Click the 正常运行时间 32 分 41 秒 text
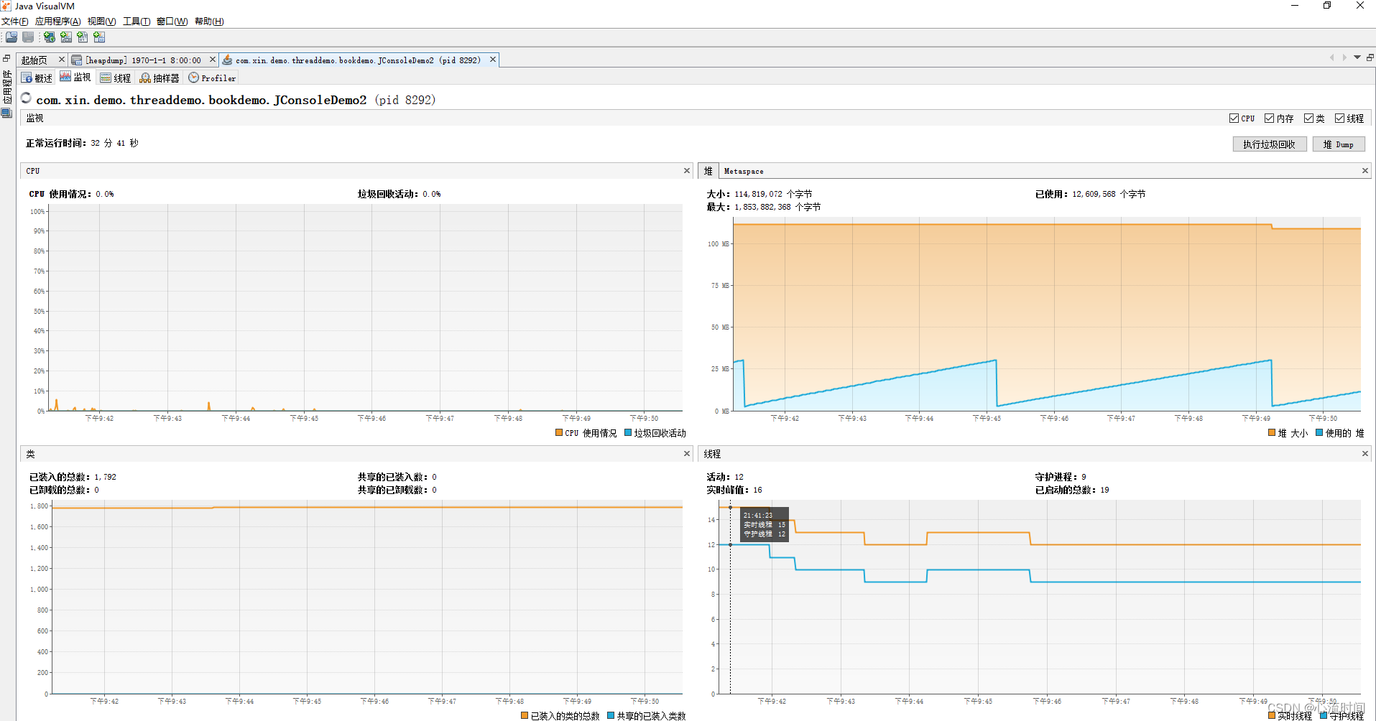 click(82, 143)
